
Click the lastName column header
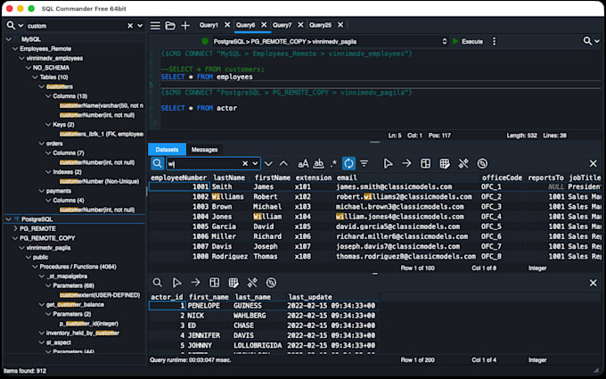(x=229, y=177)
